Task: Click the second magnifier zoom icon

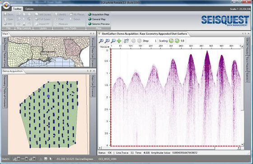Action: coord(107,41)
